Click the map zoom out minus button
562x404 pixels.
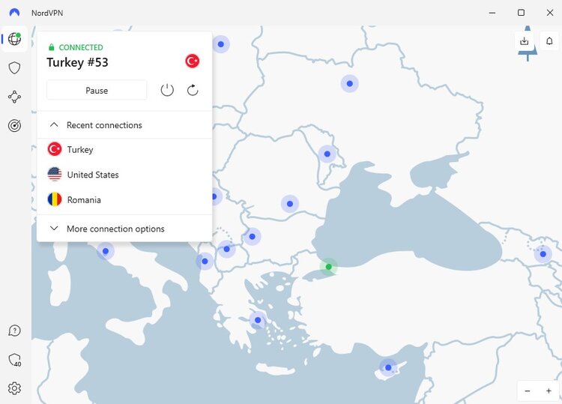click(x=528, y=391)
